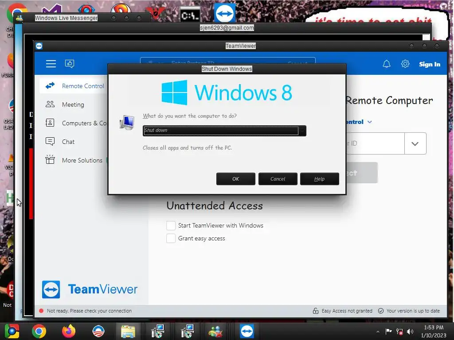Open Windows Live Messenger taskbar icon
The height and width of the screenshot is (340, 454).
216,332
